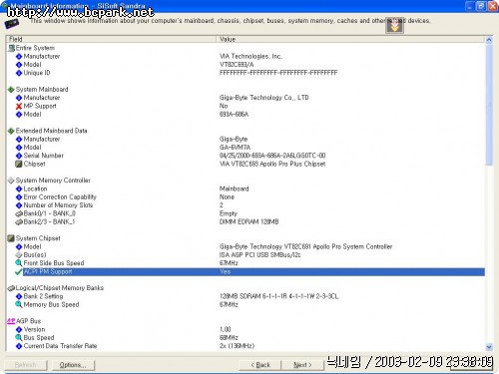Screen dimensions: 499x374
Task: Click the System Memory Controller category icon
Action: point(11,181)
